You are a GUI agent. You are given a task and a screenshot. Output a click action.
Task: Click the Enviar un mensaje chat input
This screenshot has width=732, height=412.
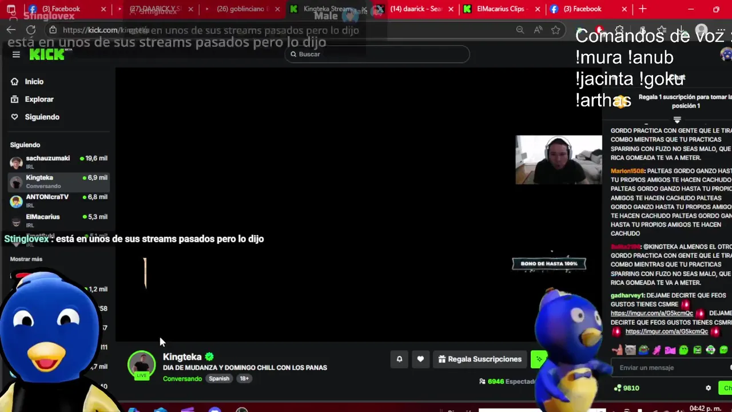click(671, 368)
